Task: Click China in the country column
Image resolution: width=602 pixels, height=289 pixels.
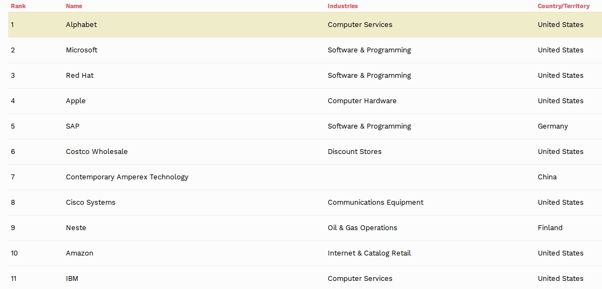Action: (x=547, y=177)
